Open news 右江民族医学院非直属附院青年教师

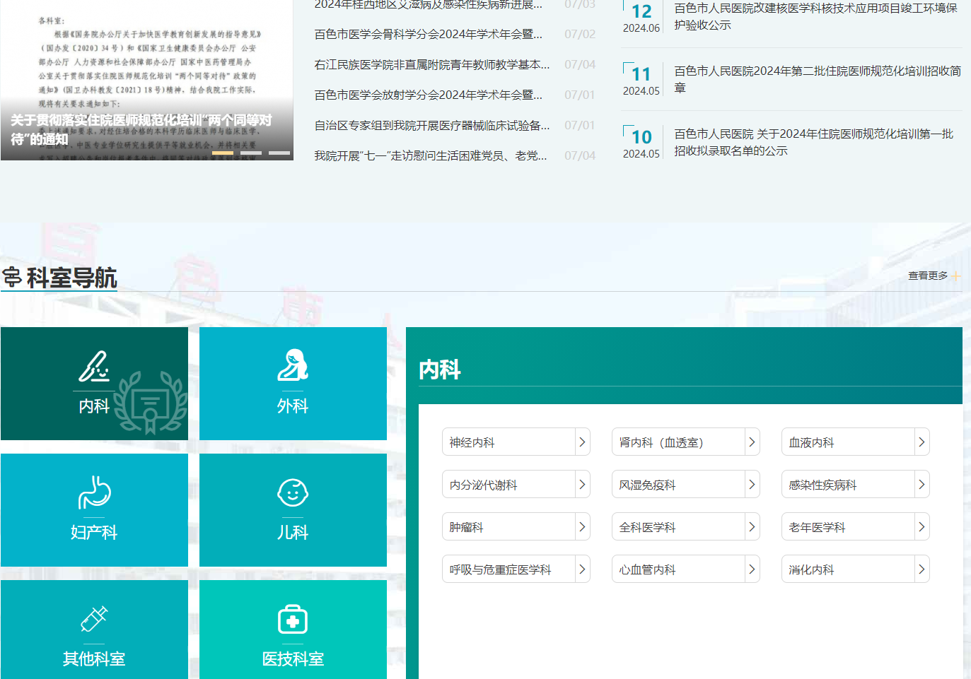[432, 64]
